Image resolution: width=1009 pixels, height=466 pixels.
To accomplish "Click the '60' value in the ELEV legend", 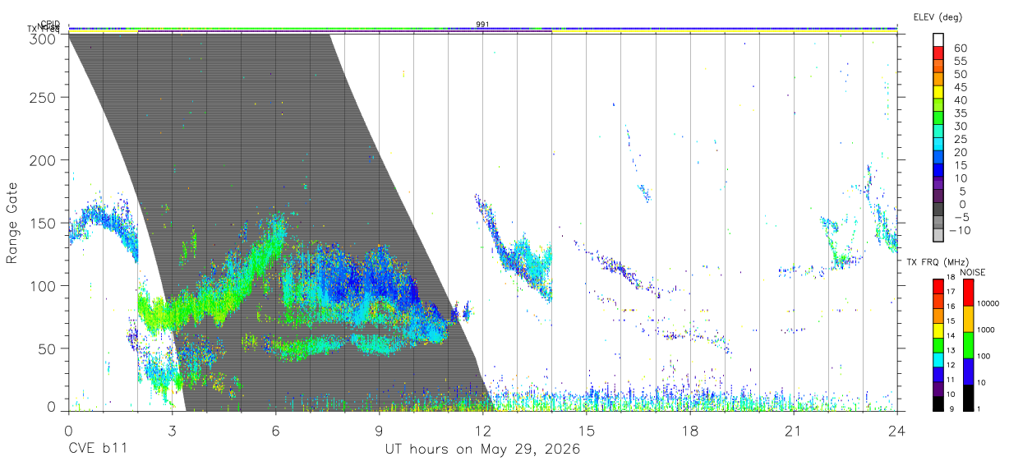I will [x=959, y=48].
